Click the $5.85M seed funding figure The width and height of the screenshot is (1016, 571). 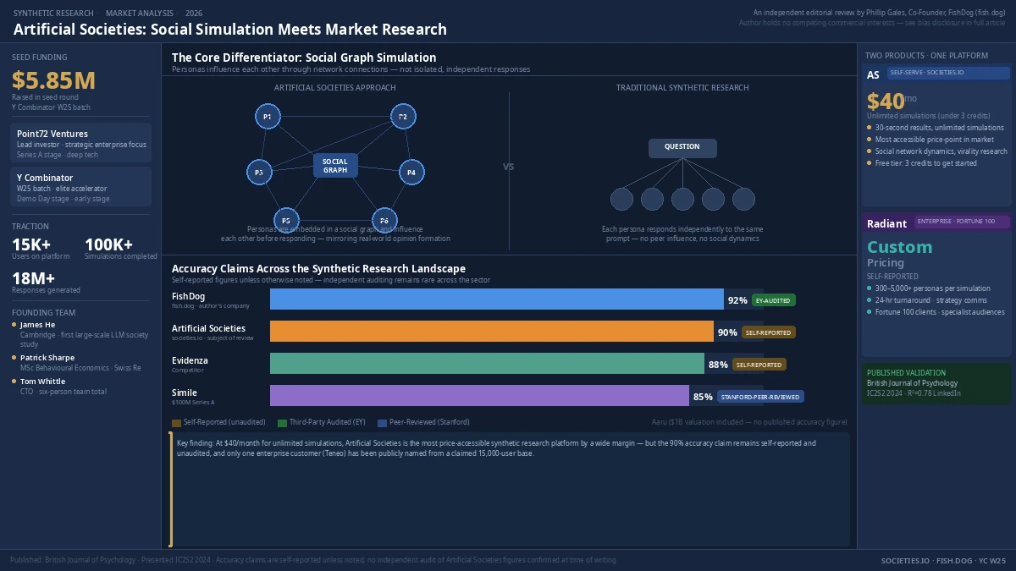[x=53, y=80]
